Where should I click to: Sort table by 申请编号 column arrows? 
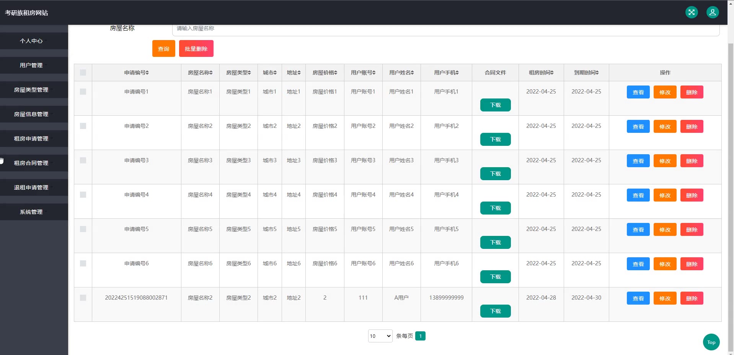(147, 73)
